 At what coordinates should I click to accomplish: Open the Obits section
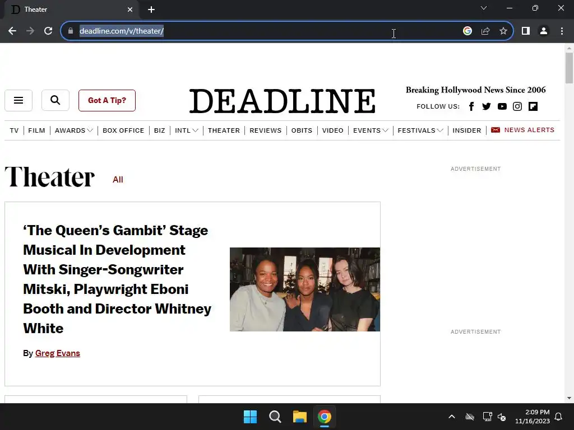coord(302,130)
